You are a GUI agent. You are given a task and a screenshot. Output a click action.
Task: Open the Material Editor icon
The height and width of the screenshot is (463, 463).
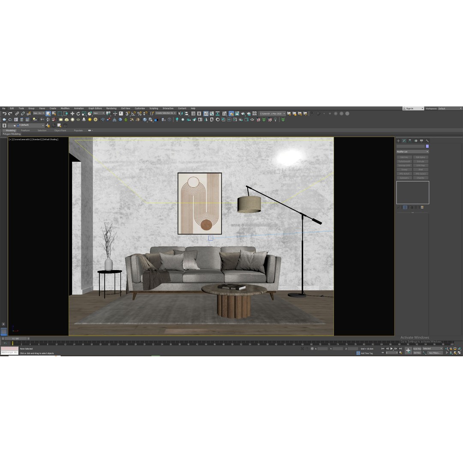coord(224,113)
